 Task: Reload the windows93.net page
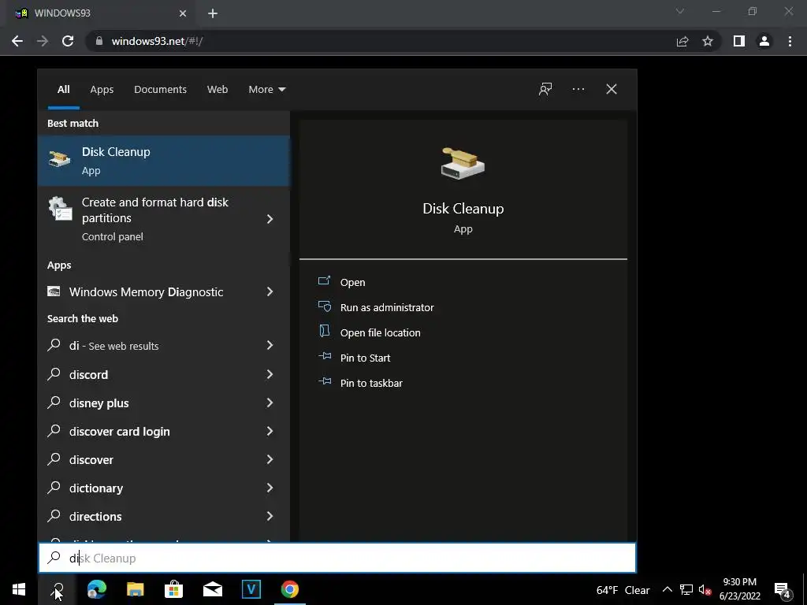click(68, 41)
